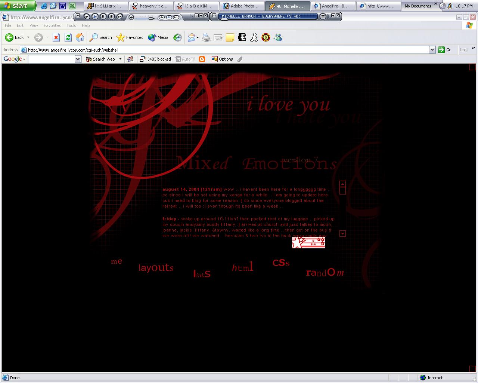The width and height of the screenshot is (478, 383).
Task: Click the Windows Start button
Action: coord(18,6)
